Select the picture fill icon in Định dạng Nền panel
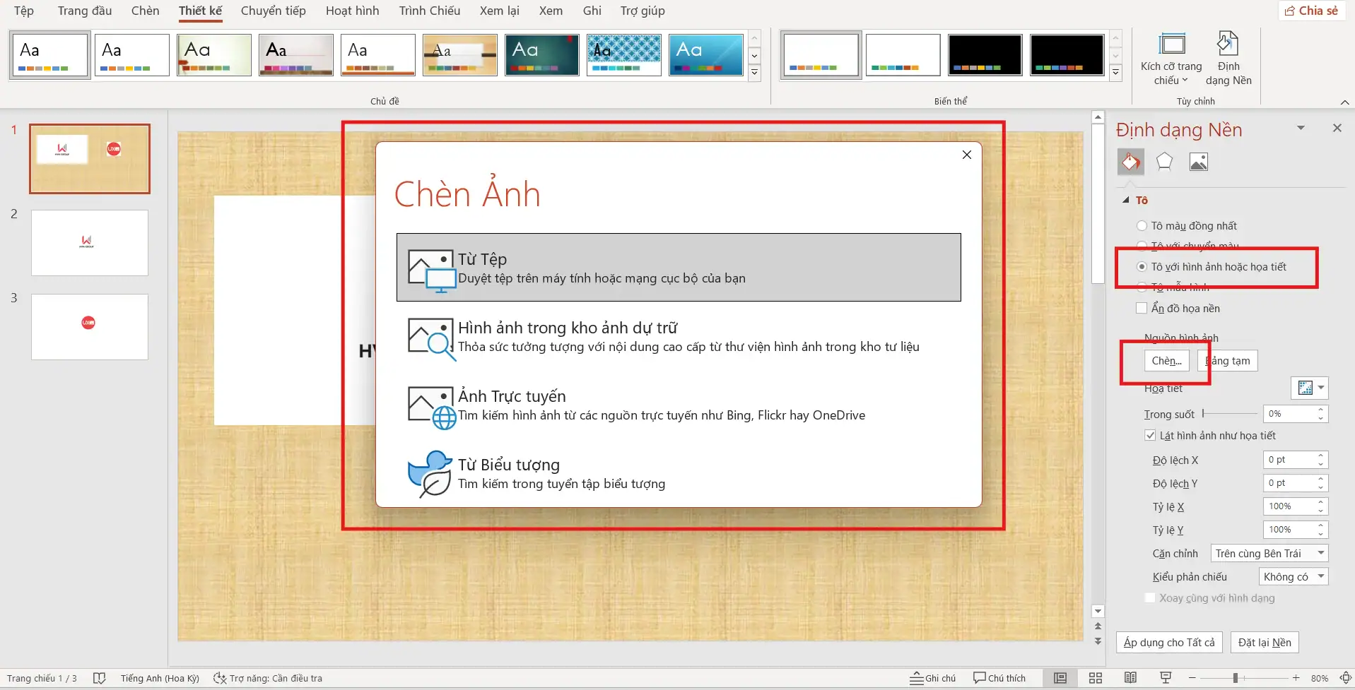1355x690 pixels. pos(1198,162)
